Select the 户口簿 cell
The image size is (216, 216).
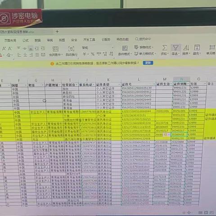coord(108,116)
